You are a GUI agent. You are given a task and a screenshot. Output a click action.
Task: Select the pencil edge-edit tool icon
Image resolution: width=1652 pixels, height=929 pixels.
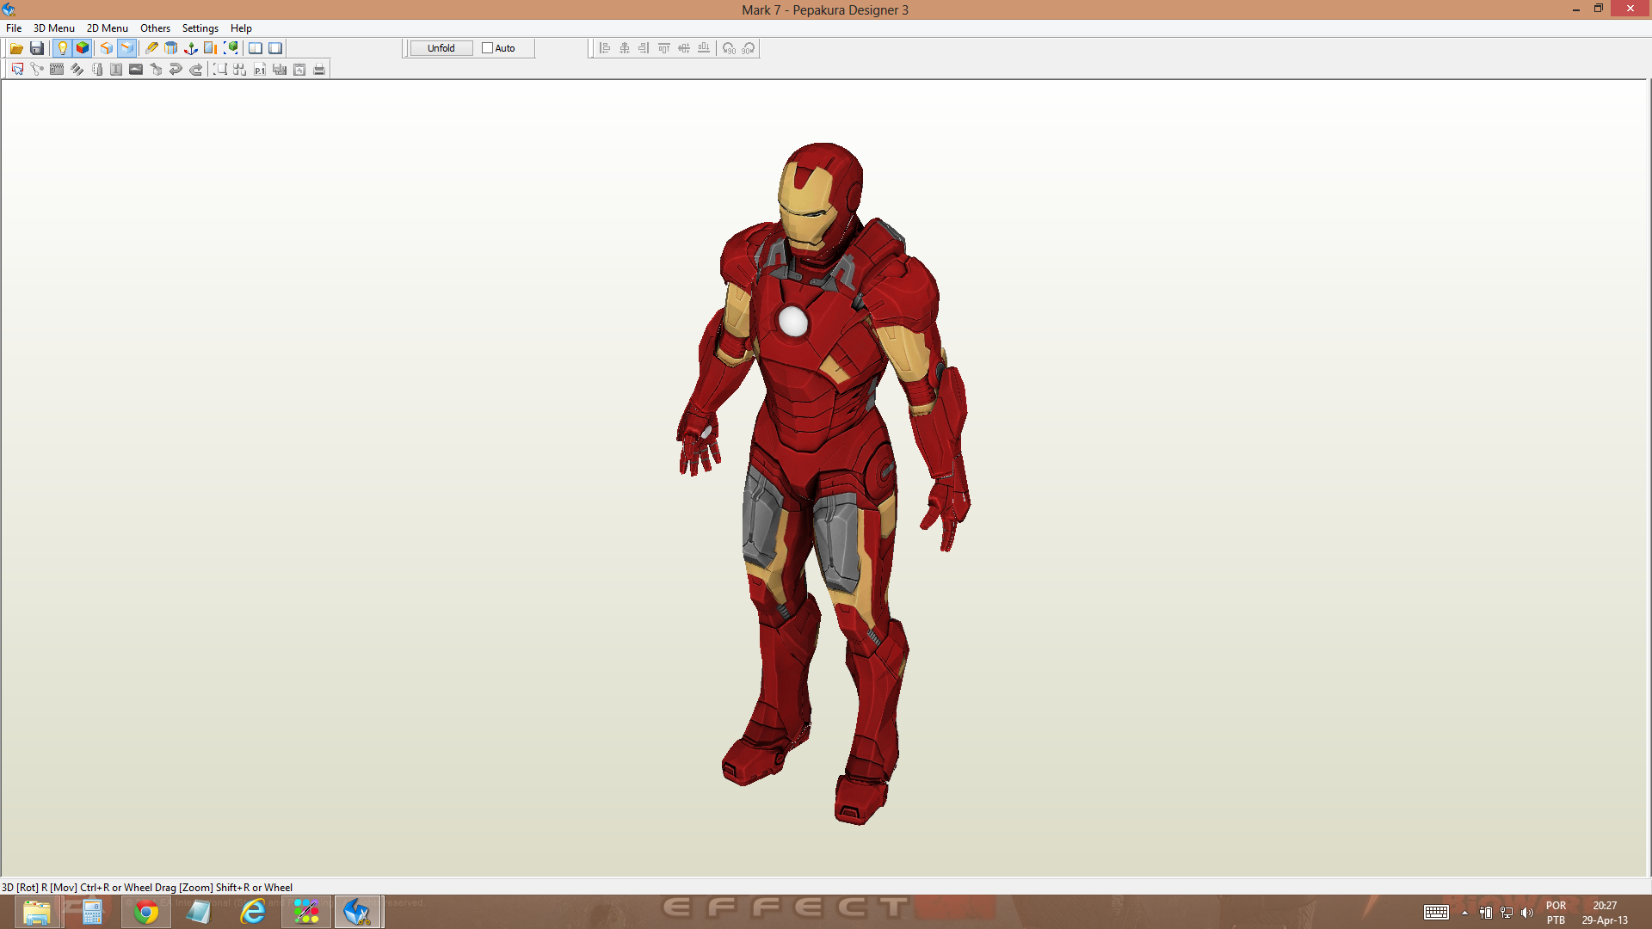coord(151,48)
